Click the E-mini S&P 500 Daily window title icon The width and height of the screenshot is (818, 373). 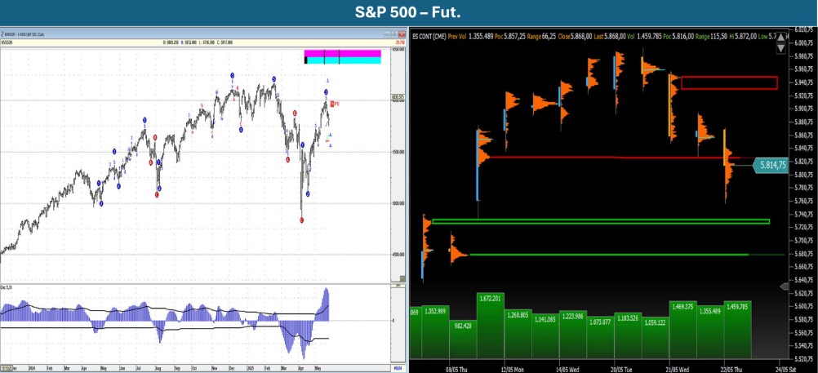(2, 34)
